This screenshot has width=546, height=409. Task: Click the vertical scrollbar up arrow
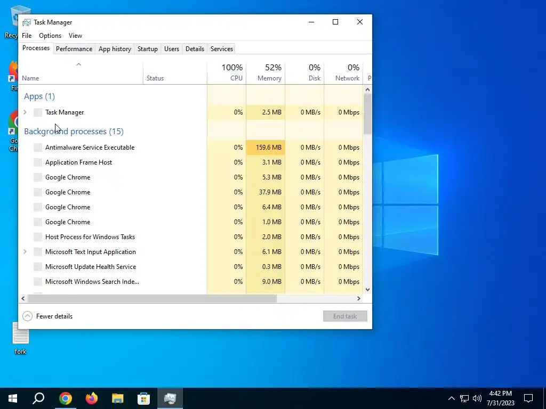pos(367,89)
